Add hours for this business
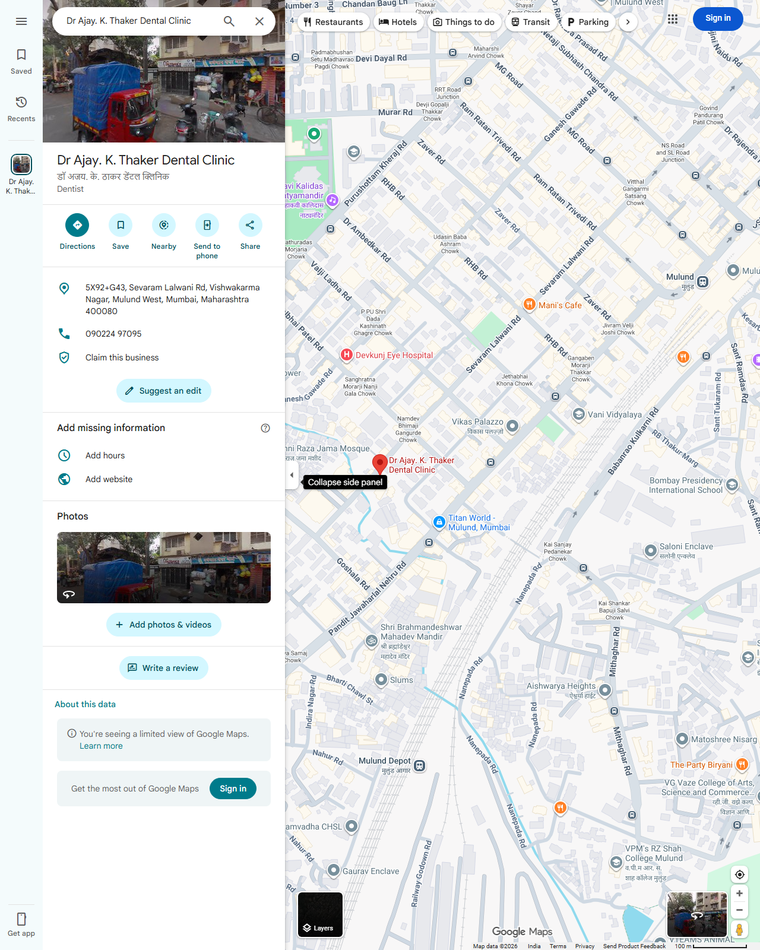The height and width of the screenshot is (950, 760). (x=164, y=455)
